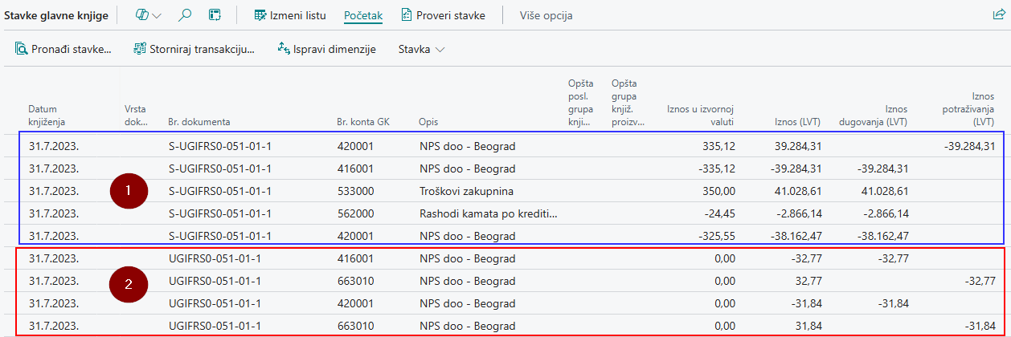Click the 31,84 value under Iznos (LVT)
This screenshot has height=337, width=1011.
coord(807,326)
